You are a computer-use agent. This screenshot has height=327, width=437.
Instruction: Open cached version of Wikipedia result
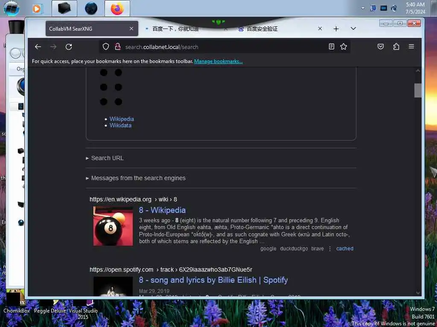coord(345,249)
